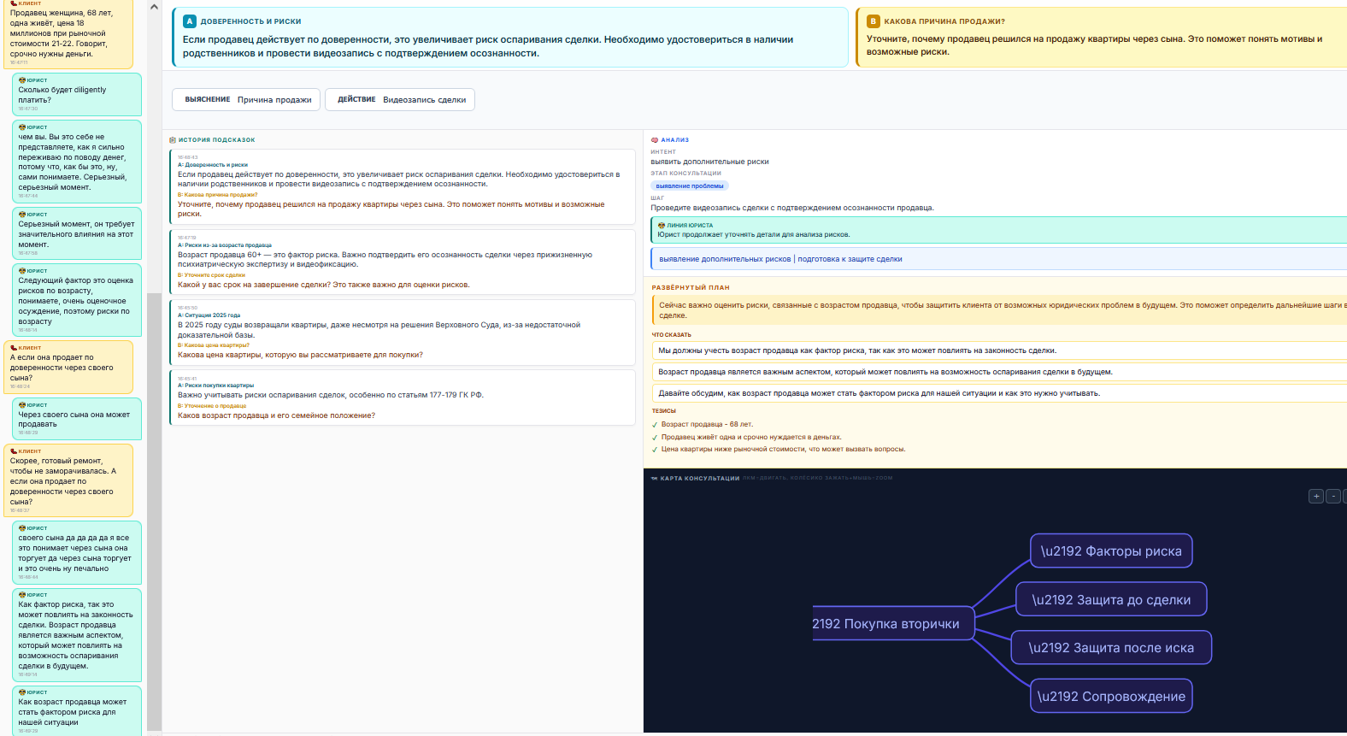Expand the 'Факторы риска' map node
This screenshot has height=736, width=1347.
pos(1110,551)
